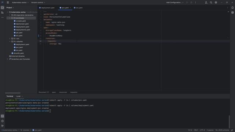Image resolution: width=235 pixels, height=132 pixels.
Task: Click 'requests:' breadcrumb below editor
Action: (73, 92)
